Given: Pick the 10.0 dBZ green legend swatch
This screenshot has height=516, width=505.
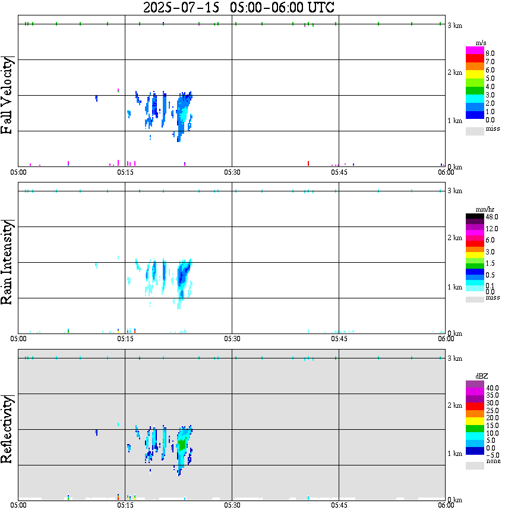Looking at the screenshot, I should pos(475,429).
